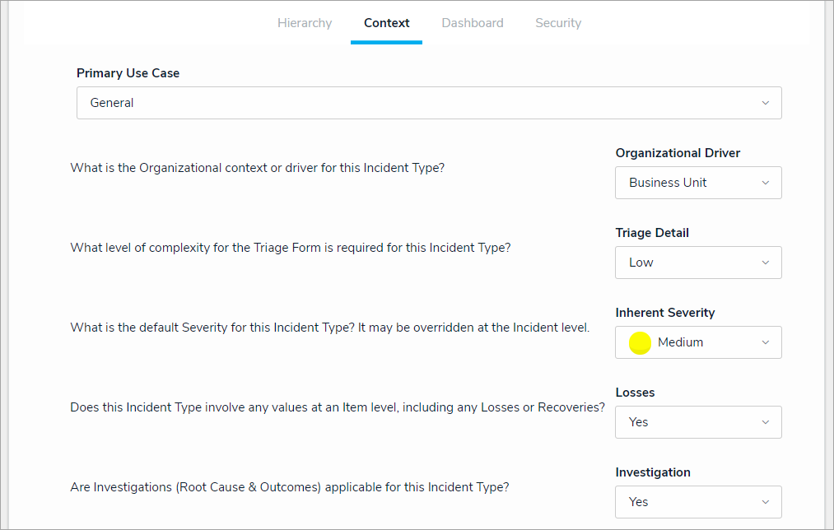
Task: Click the Primary Use Case field label
Action: [128, 73]
